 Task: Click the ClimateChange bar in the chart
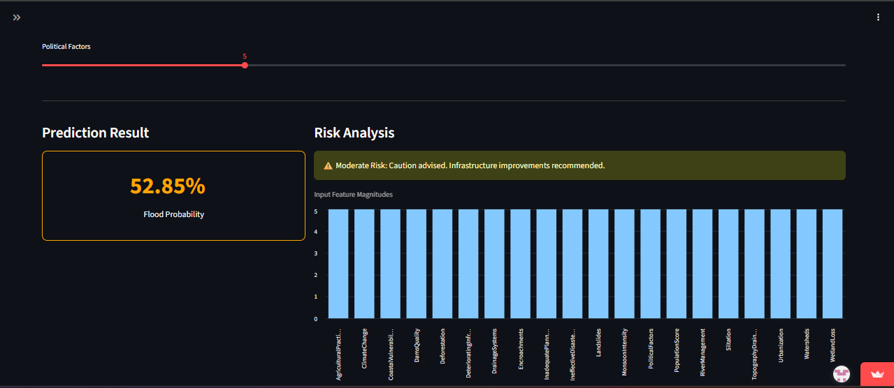pos(364,264)
